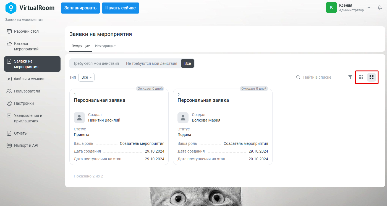Open the filter funnel icon
Image resolution: width=387 pixels, height=206 pixels.
(350, 77)
